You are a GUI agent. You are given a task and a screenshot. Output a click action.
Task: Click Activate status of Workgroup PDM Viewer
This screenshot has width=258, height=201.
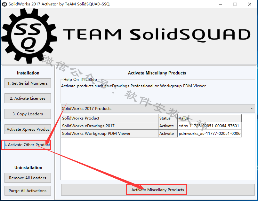(x=168, y=134)
